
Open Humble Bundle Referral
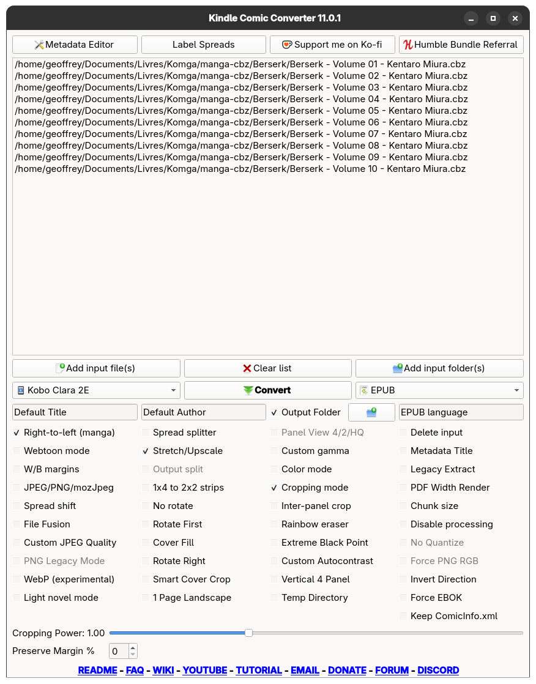pyautogui.click(x=461, y=45)
